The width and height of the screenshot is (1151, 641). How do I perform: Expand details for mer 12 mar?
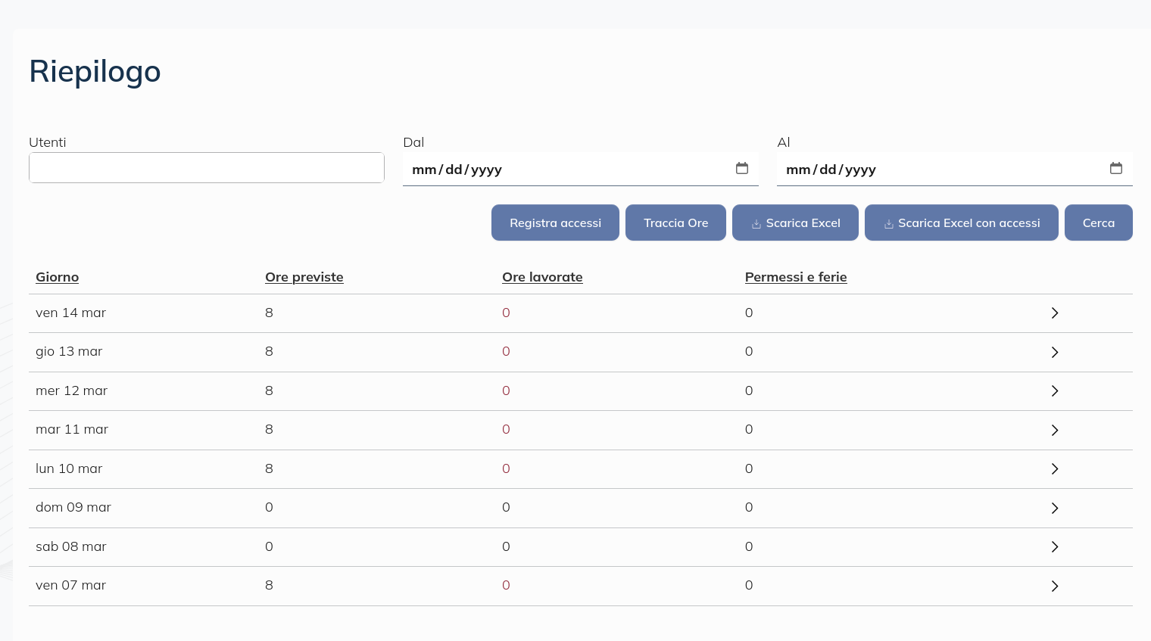tap(1055, 391)
